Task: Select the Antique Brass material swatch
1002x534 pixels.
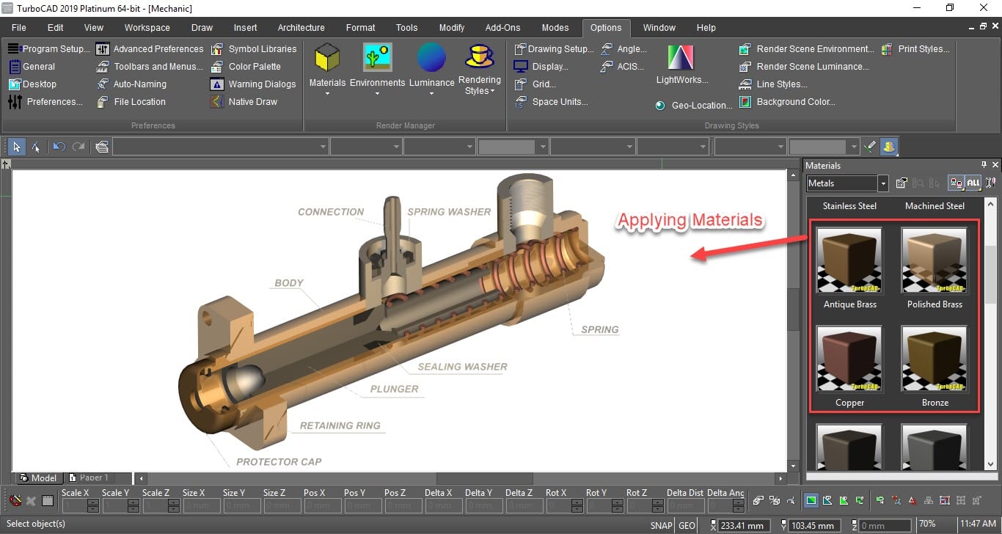Action: [x=849, y=260]
